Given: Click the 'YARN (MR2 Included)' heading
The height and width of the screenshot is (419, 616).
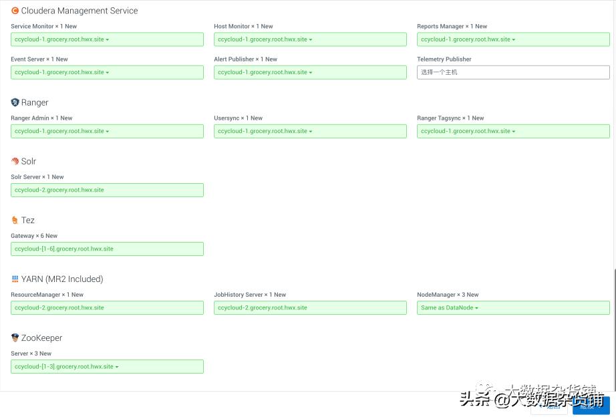Looking at the screenshot, I should (x=62, y=279).
